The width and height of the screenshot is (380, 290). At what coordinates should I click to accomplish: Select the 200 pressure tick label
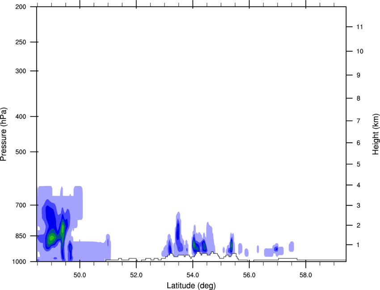point(21,7)
